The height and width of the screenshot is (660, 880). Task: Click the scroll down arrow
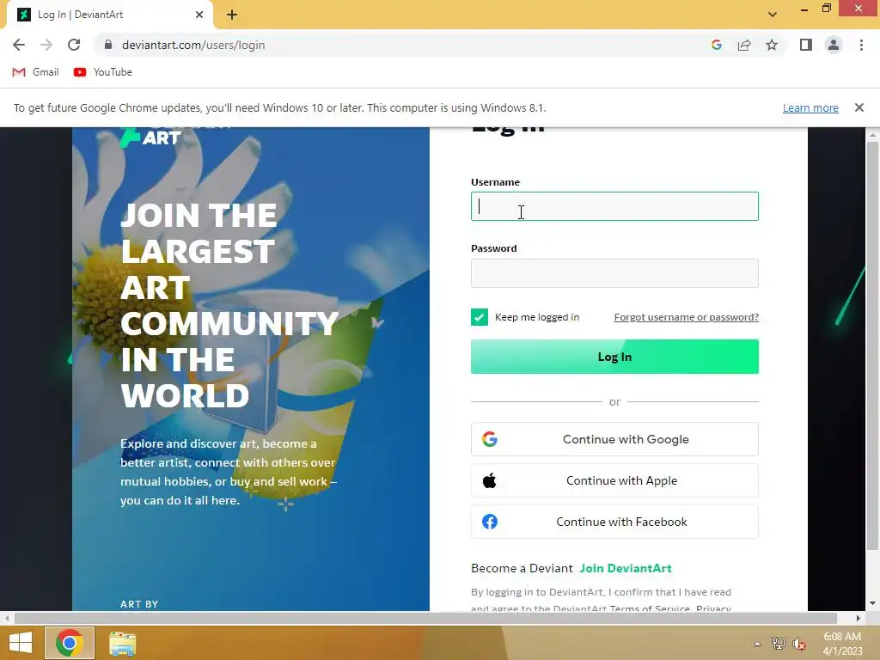tap(872, 603)
